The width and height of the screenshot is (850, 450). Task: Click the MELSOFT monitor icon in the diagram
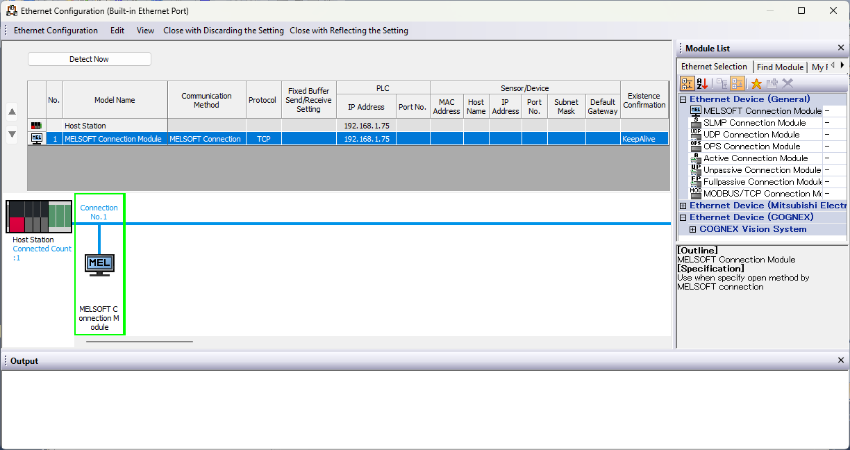click(x=99, y=265)
